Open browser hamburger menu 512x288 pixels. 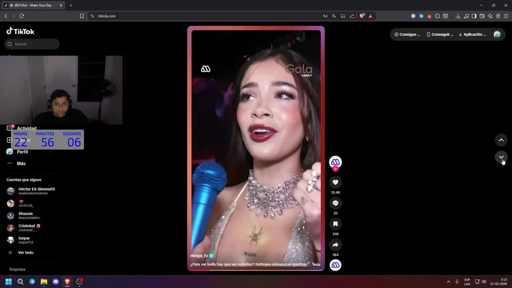(506, 16)
